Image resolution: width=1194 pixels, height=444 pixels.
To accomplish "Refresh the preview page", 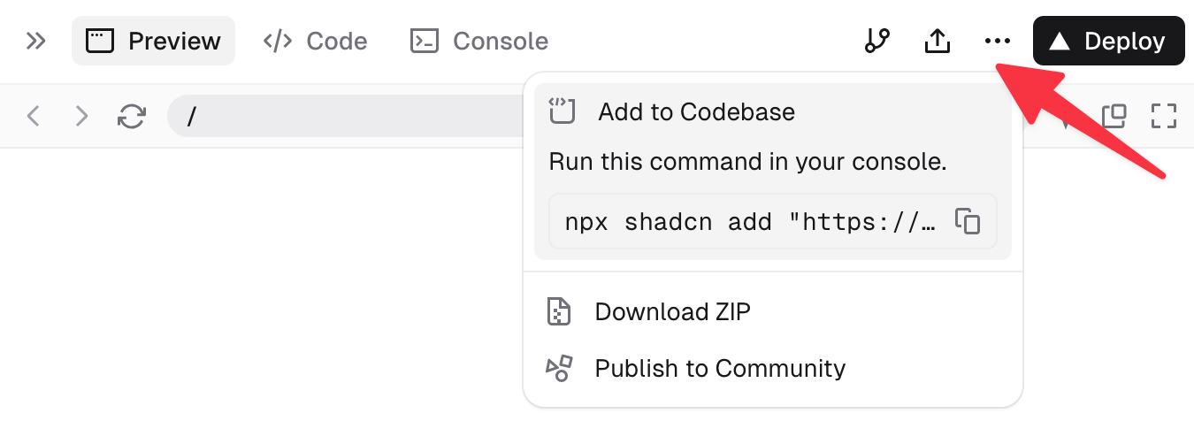I will pos(132,116).
